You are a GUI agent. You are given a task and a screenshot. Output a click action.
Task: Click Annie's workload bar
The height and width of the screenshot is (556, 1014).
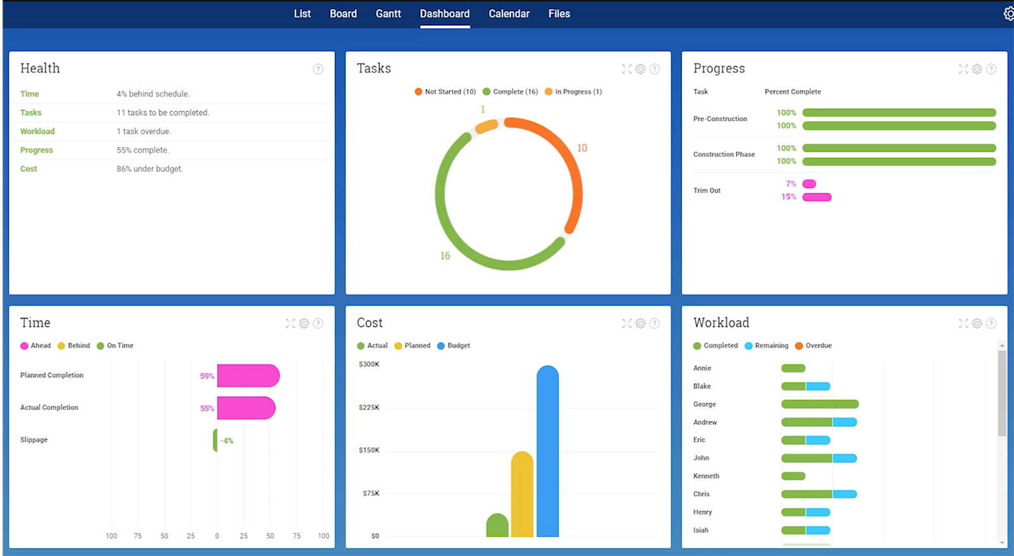[793, 368]
